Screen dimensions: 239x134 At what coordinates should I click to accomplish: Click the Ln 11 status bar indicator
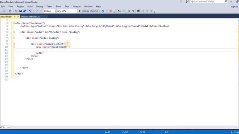pyautogui.click(x=108, y=133)
